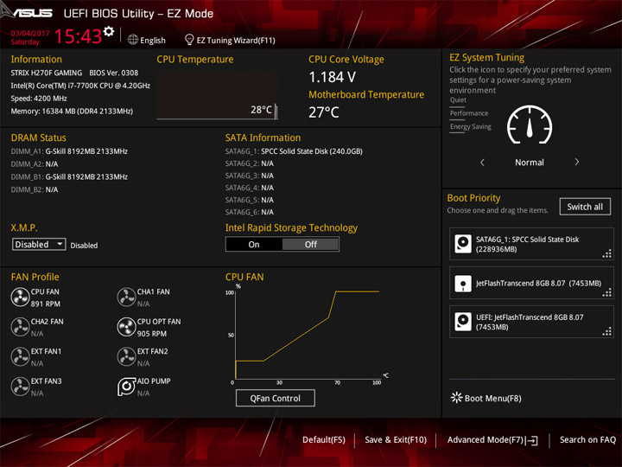Select the Performance tuning option
Viewport: 622px width, 467px height.
(469, 113)
